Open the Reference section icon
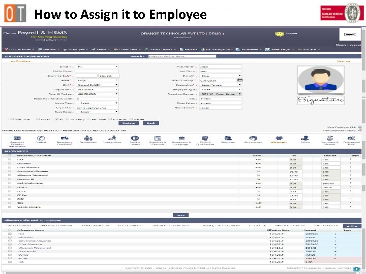This screenshot has width=366, height=274. [x=228, y=138]
